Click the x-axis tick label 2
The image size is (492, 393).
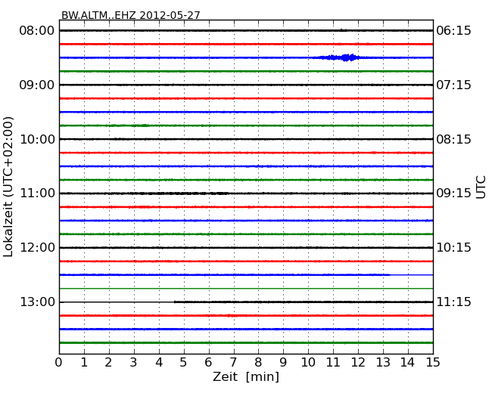click(x=108, y=362)
